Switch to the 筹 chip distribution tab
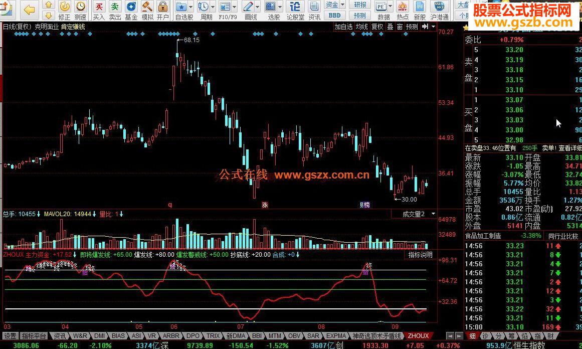Image resolution: width=582 pixels, height=349 pixels. point(511,336)
